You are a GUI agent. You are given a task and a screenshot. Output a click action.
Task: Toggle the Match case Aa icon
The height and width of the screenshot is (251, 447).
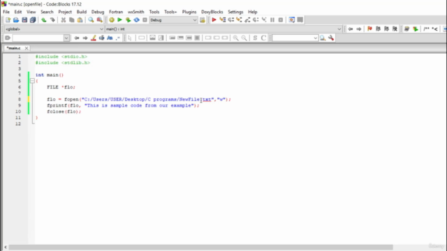(x=110, y=38)
